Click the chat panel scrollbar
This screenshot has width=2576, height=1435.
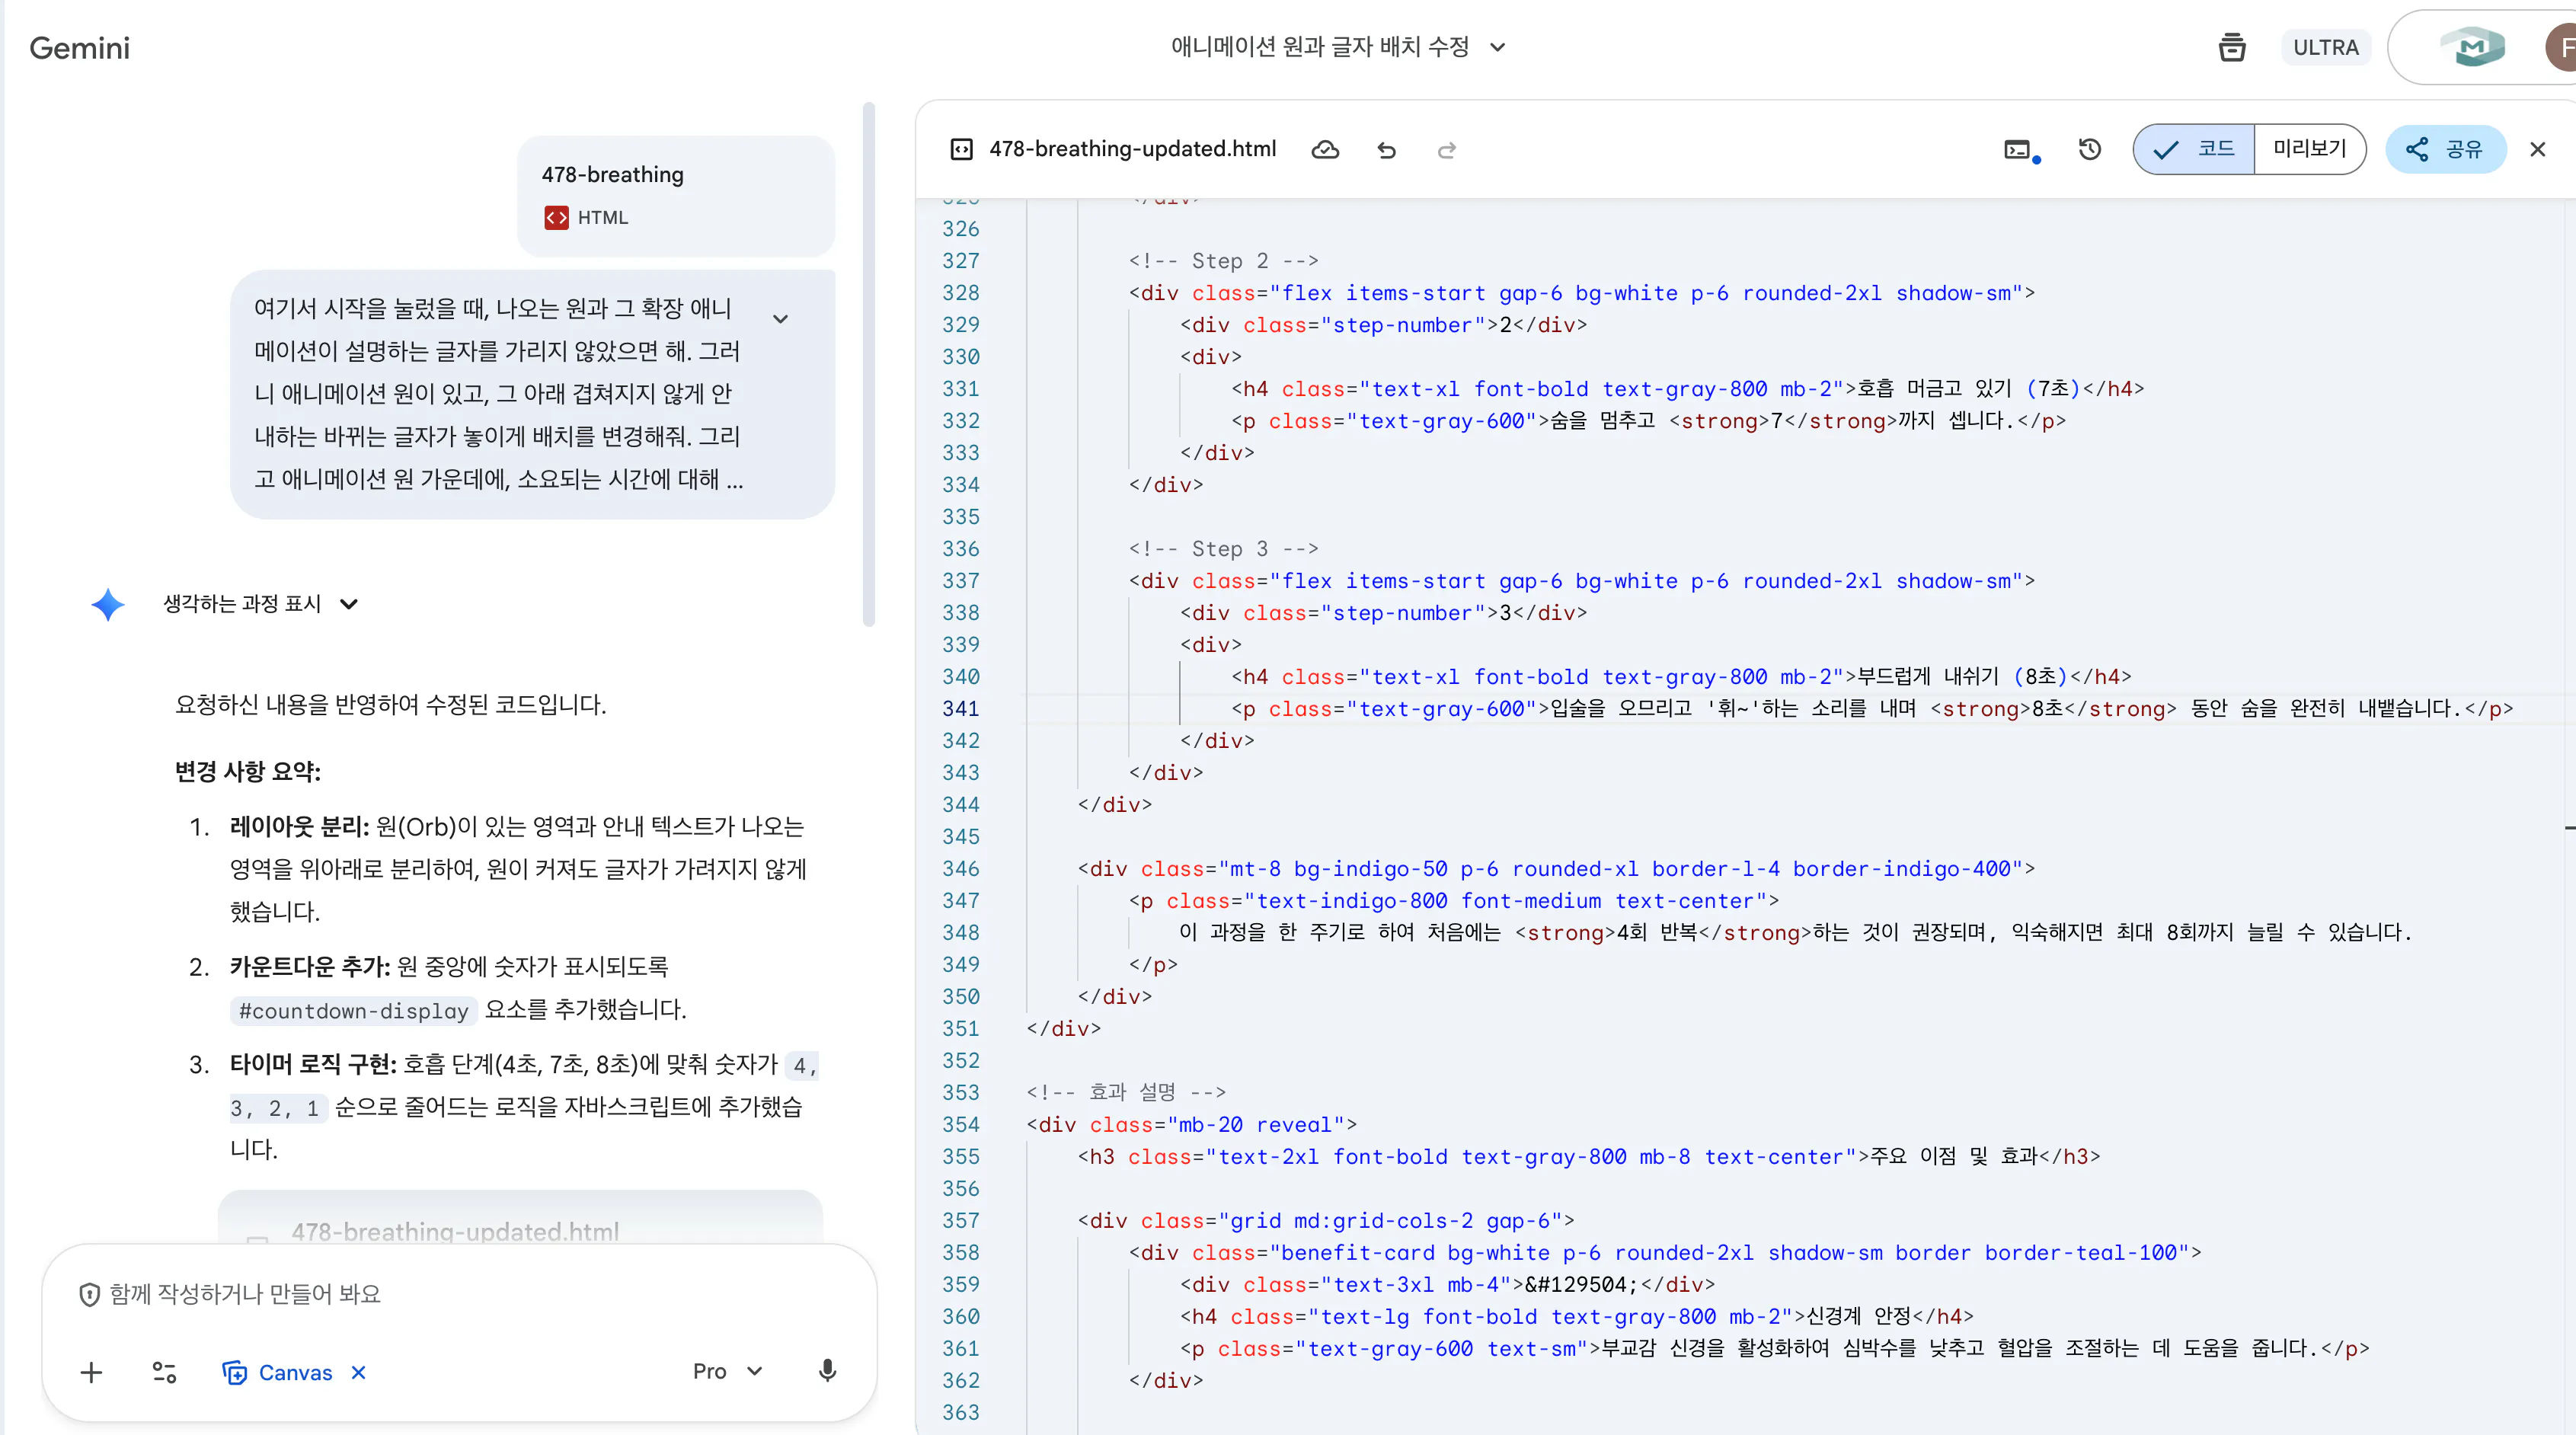[869, 365]
